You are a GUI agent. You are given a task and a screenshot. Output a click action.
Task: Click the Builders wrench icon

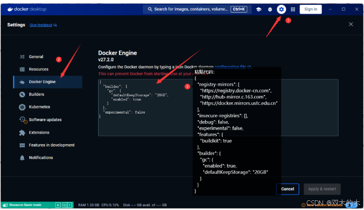pos(22,94)
